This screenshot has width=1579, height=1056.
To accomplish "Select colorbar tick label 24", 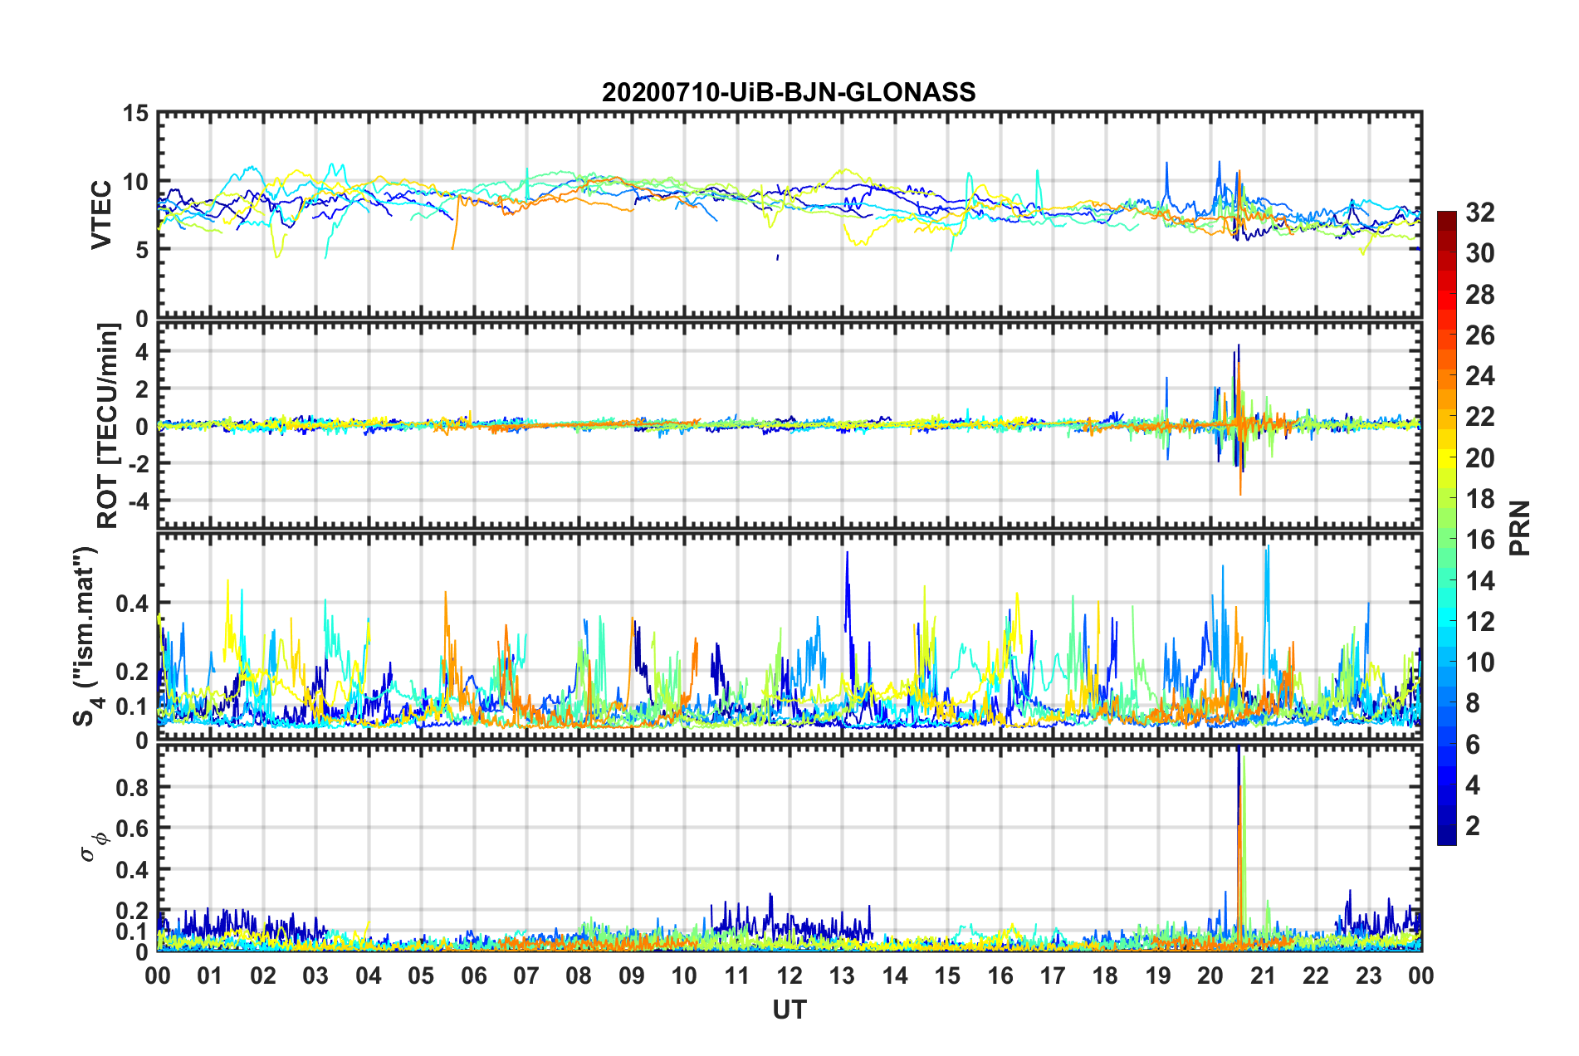I will (1479, 376).
